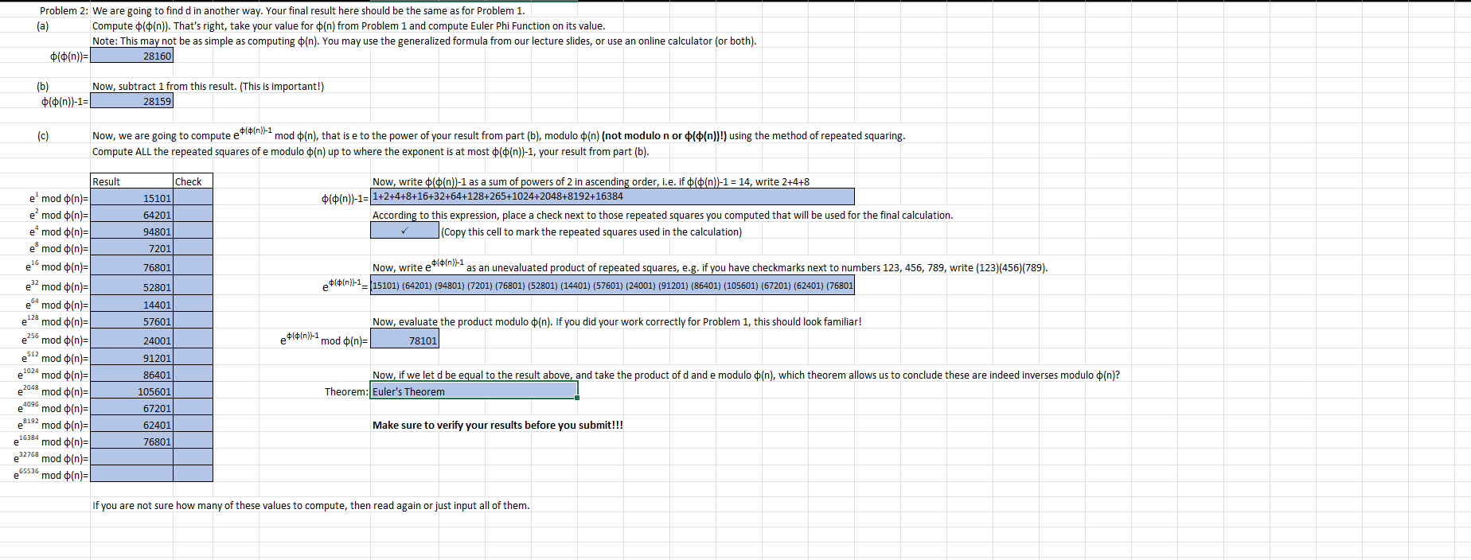Click the 'e¹⁰²⁴ mod φ(n)=' row label
The image size is (1471, 560).
(x=53, y=374)
